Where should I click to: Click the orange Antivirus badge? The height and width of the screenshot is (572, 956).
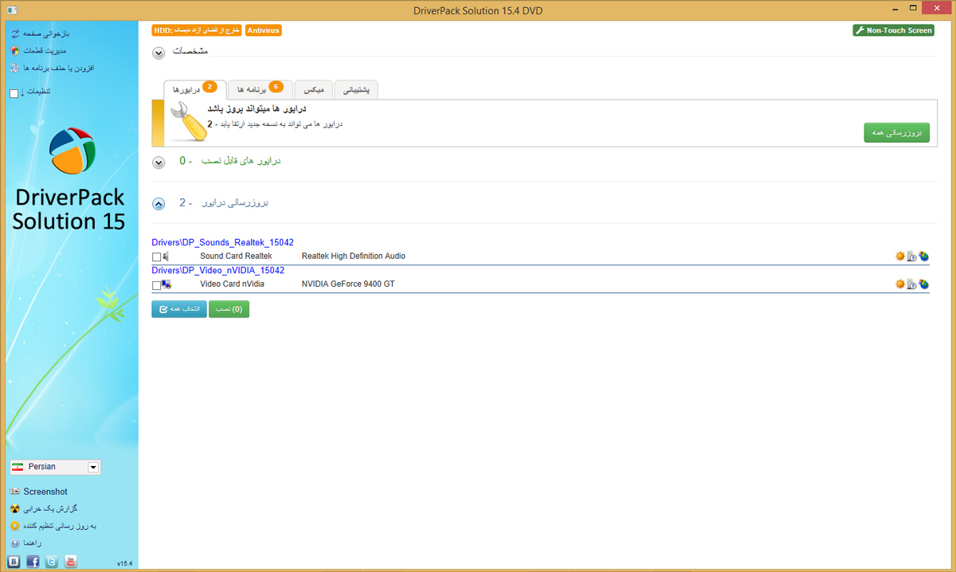[264, 30]
